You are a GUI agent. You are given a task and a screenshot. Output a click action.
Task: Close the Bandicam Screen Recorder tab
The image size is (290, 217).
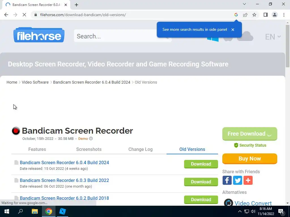(66, 5)
